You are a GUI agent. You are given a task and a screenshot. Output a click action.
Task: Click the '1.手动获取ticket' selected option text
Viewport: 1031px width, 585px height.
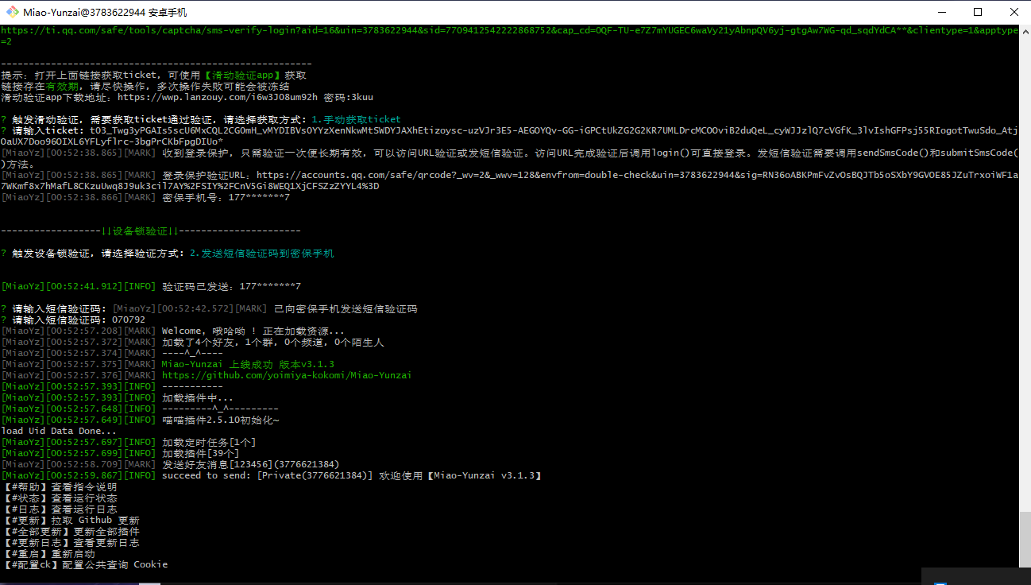356,119
